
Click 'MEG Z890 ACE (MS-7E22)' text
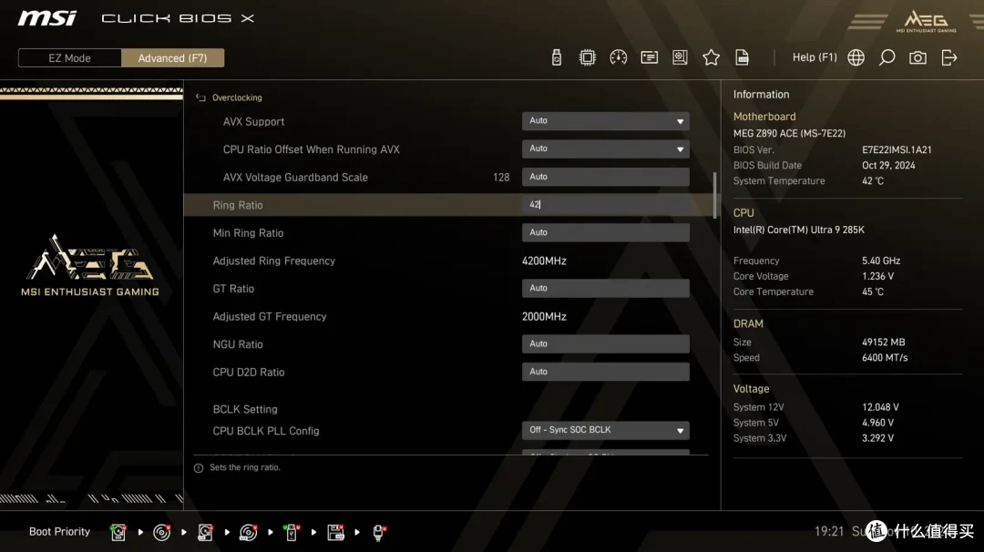pyautogui.click(x=789, y=134)
